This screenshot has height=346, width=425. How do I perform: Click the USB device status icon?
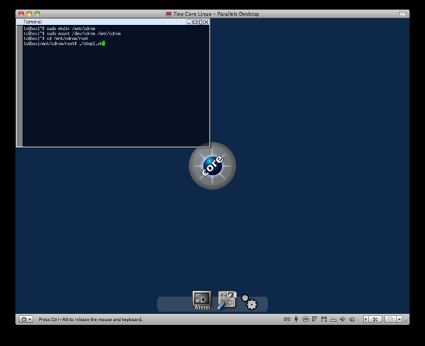click(x=296, y=319)
